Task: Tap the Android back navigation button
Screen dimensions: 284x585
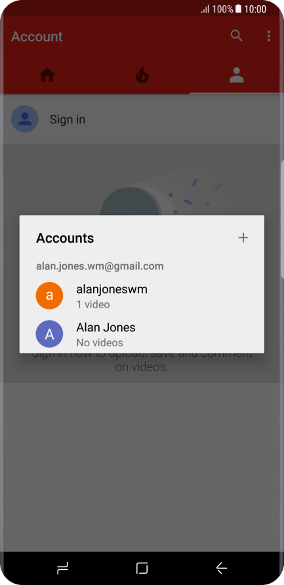Action: click(222, 568)
